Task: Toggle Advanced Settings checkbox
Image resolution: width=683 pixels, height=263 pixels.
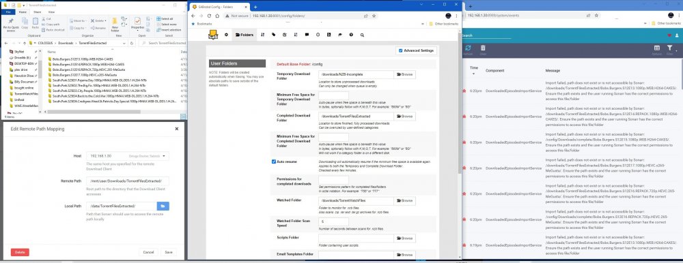Action: [x=401, y=51]
